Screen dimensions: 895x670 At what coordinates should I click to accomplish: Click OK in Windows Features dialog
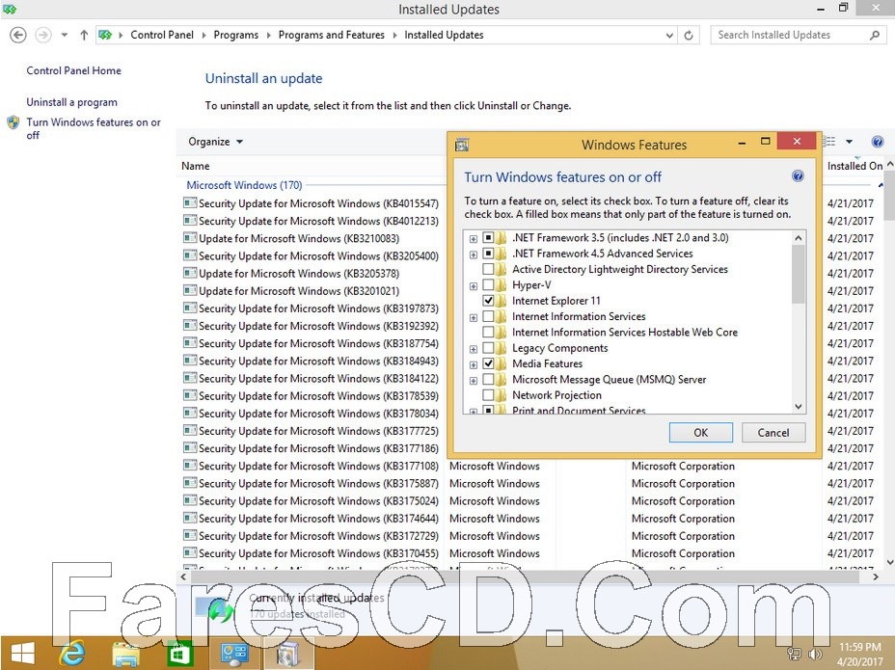pos(701,433)
